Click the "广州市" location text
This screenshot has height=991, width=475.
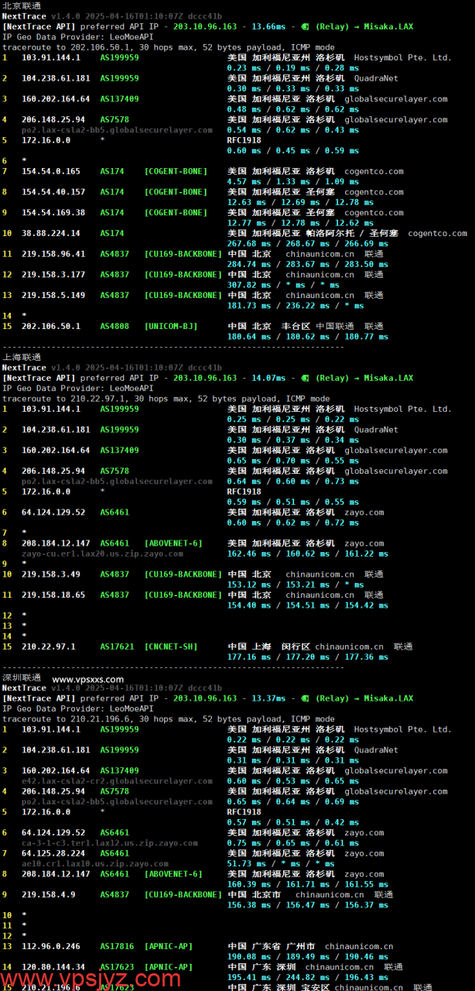[x=300, y=946]
